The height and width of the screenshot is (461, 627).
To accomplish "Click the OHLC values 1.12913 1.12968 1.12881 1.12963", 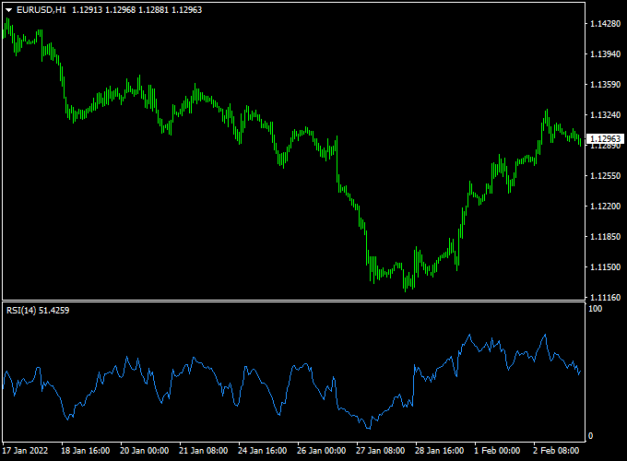I will tap(137, 10).
